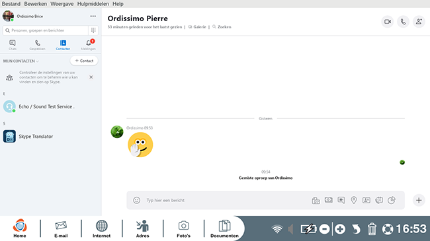430x241 pixels.
Task: Open the Hulpmiddelen menu
Action: pyautogui.click(x=93, y=4)
